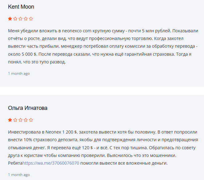Click the third star in Ольга Игнатова's rating

tap(20, 120)
